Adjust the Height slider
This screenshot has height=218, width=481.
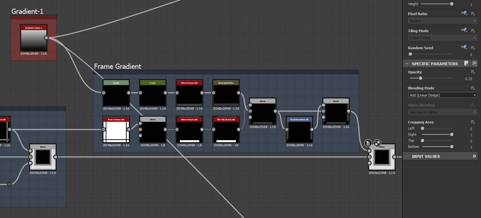(452, 4)
